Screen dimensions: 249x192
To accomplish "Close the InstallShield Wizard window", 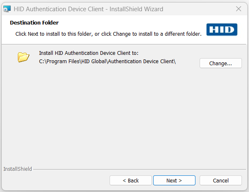I will coord(239,9).
